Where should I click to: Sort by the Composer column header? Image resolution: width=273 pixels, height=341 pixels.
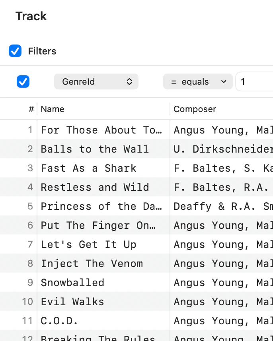(195, 109)
